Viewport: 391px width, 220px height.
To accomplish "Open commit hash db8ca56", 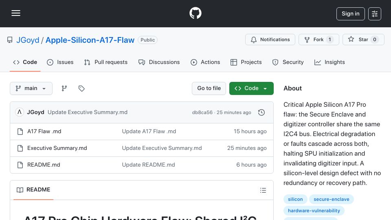I will pos(202,112).
